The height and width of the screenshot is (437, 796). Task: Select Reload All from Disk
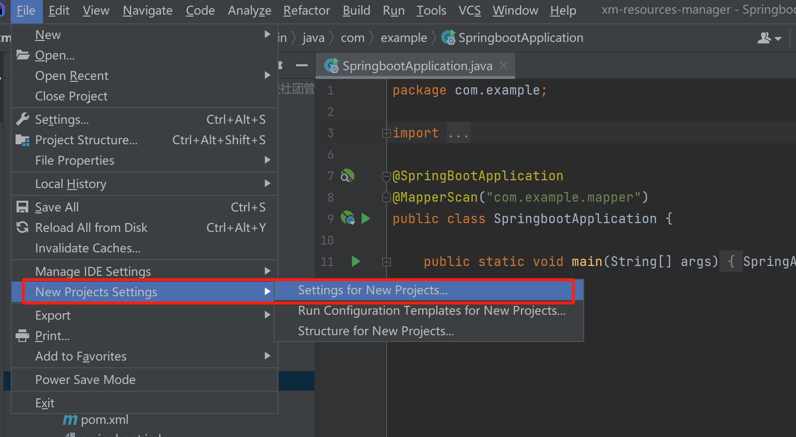pyautogui.click(x=145, y=228)
